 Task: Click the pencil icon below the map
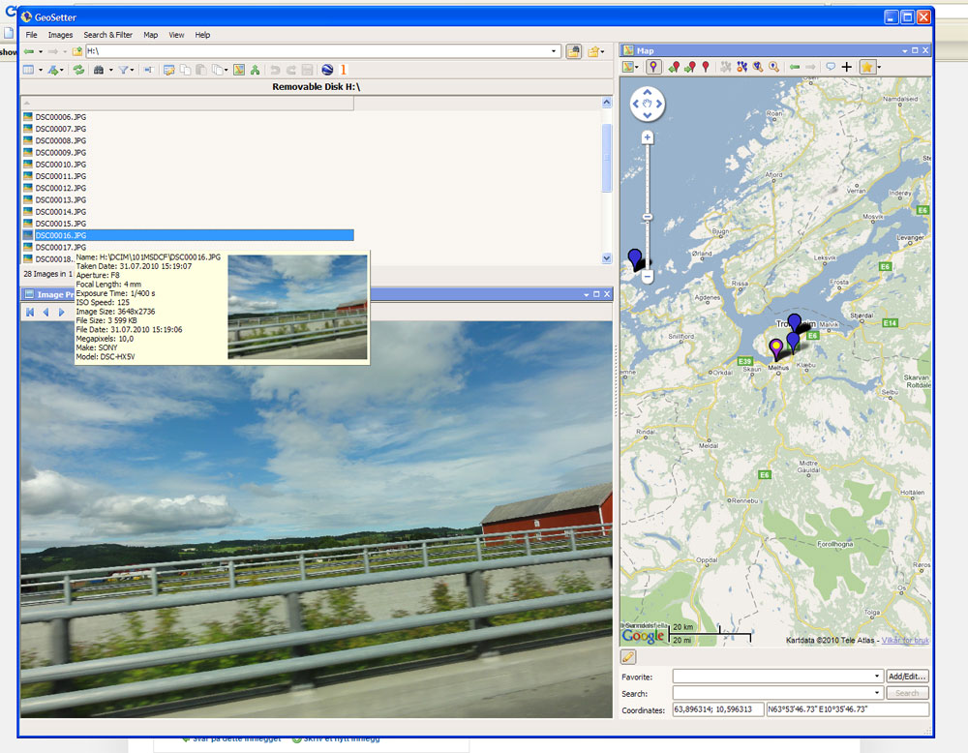click(x=628, y=657)
